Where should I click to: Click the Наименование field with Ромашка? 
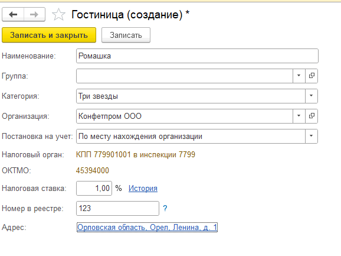197,56
